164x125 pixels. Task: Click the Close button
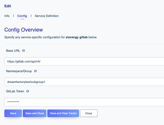[89, 113]
